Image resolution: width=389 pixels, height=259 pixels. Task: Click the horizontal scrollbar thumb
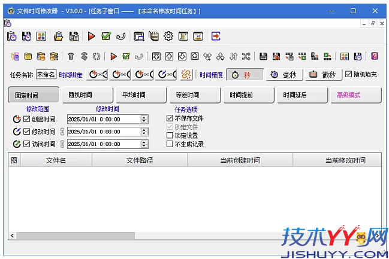point(76,236)
